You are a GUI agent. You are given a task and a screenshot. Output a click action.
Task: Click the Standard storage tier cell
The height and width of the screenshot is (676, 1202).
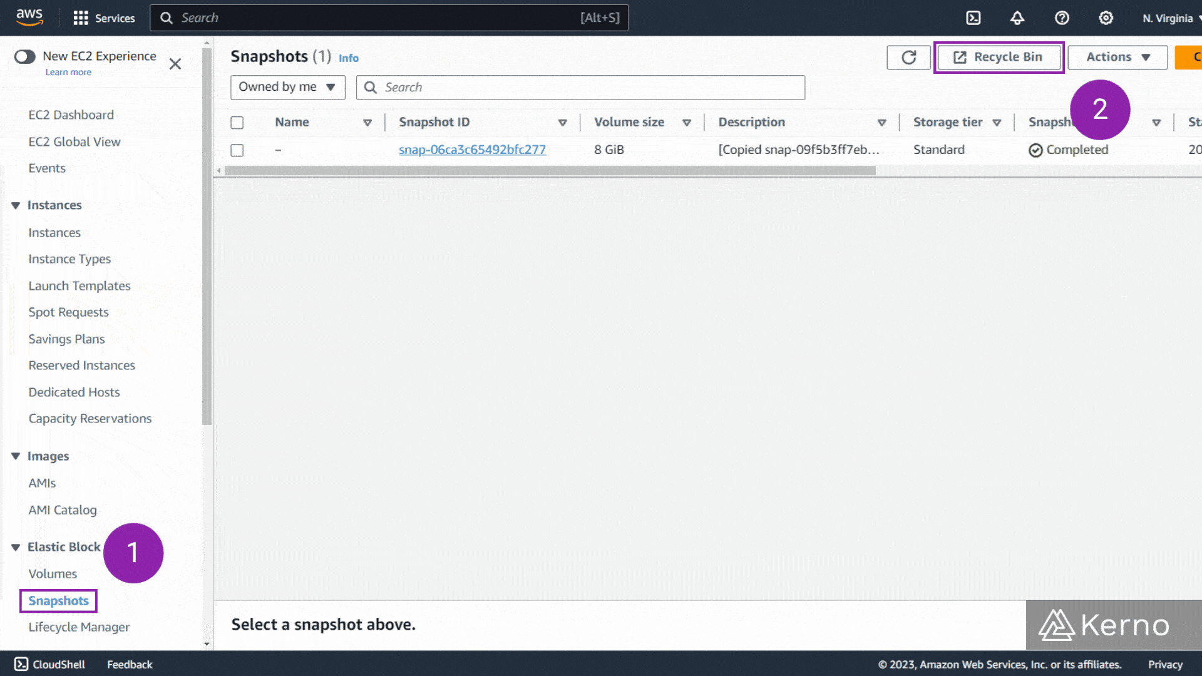[x=938, y=150]
